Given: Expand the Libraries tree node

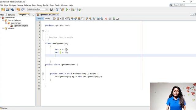Looking at the screenshot, I should tap(3, 28).
